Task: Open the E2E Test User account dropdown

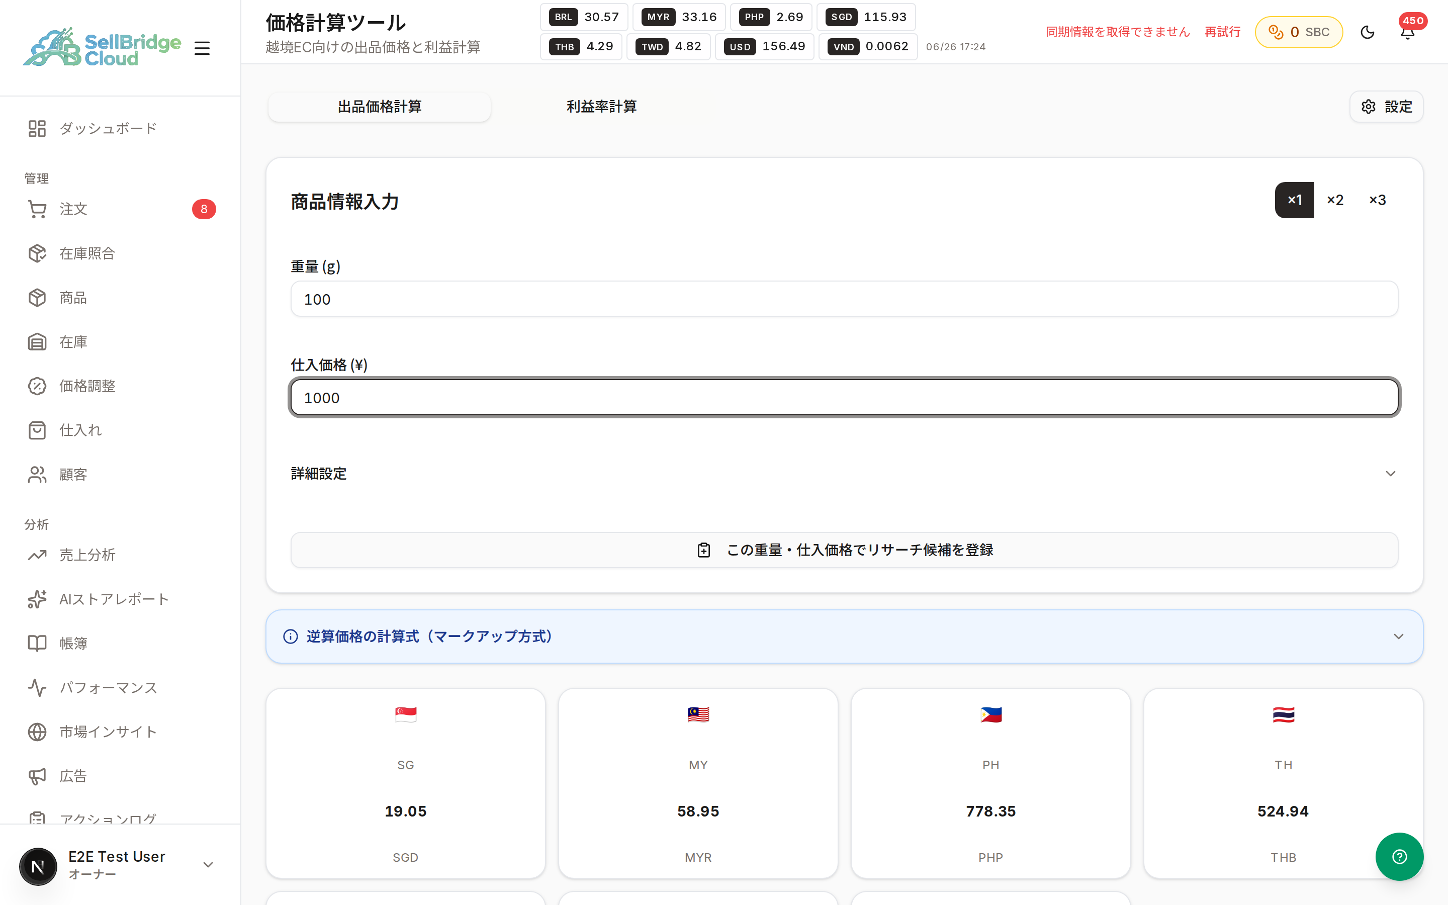Action: [208, 865]
